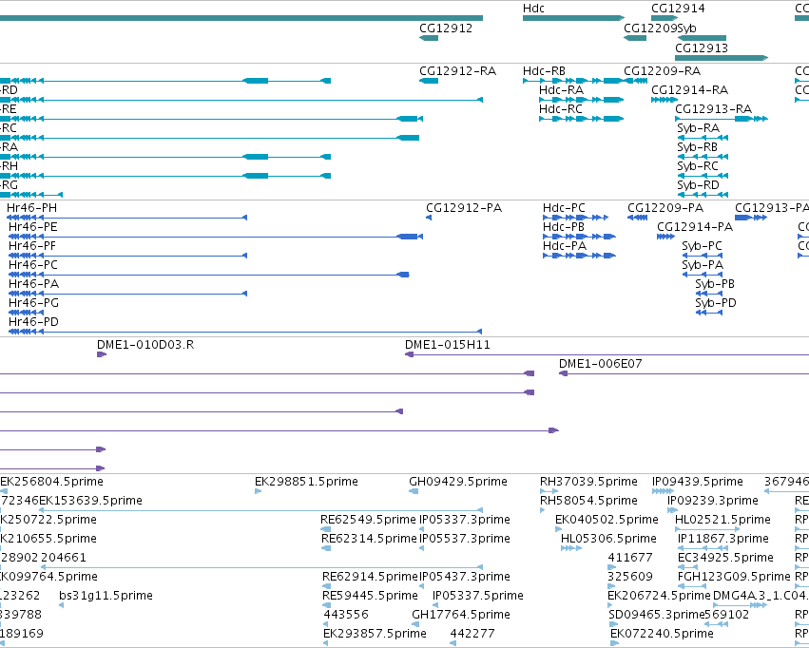Select the Hdc-RB transcript label
The width and height of the screenshot is (809, 648).
pyautogui.click(x=544, y=71)
